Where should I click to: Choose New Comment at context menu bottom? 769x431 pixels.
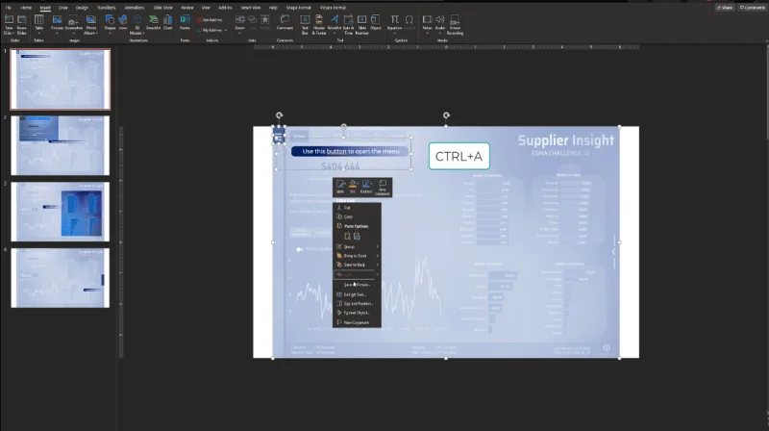(x=357, y=322)
